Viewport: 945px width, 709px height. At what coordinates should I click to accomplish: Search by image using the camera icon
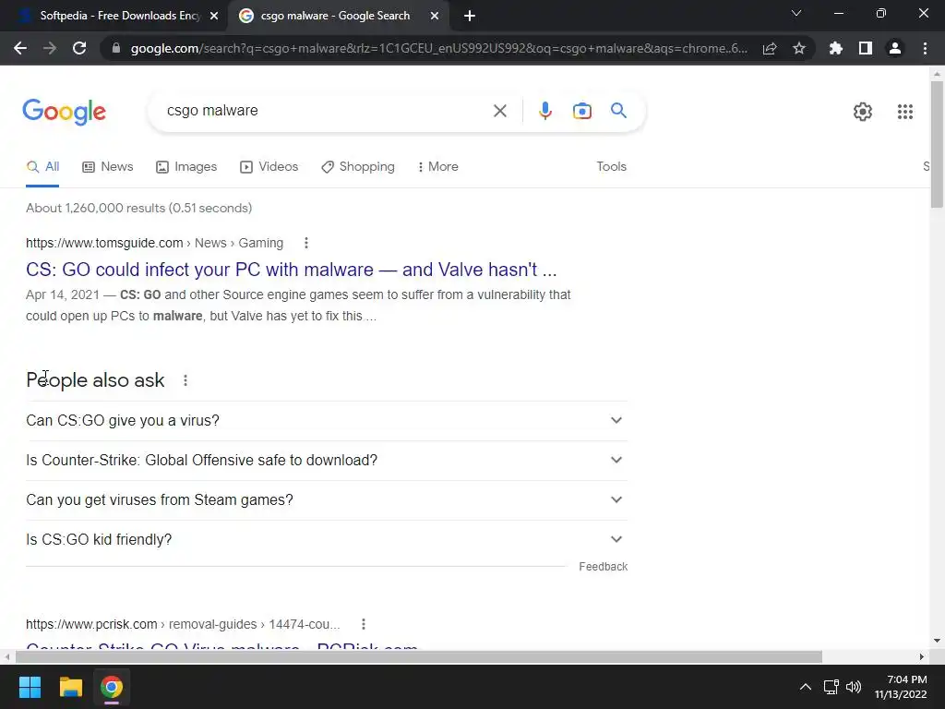point(581,111)
